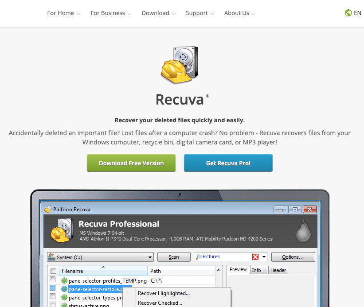Check the pane-selector-types row checkbox
This screenshot has width=364, height=307.
pos(53,296)
